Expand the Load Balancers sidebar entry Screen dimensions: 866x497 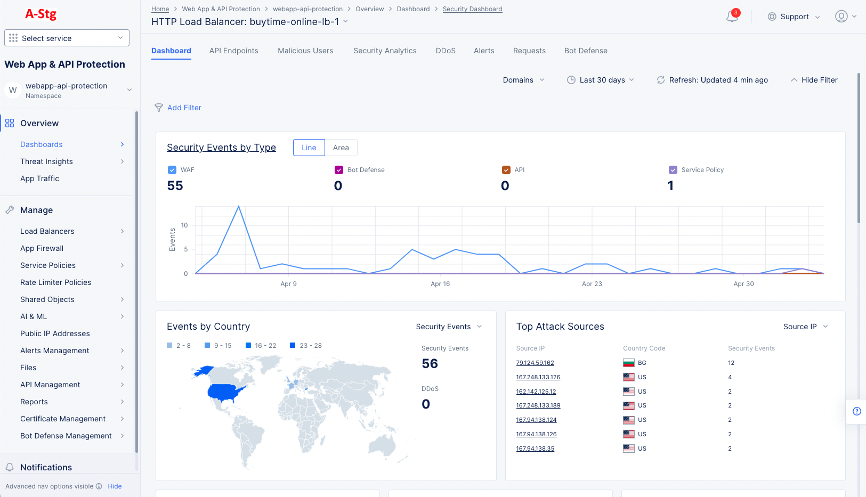(x=123, y=231)
